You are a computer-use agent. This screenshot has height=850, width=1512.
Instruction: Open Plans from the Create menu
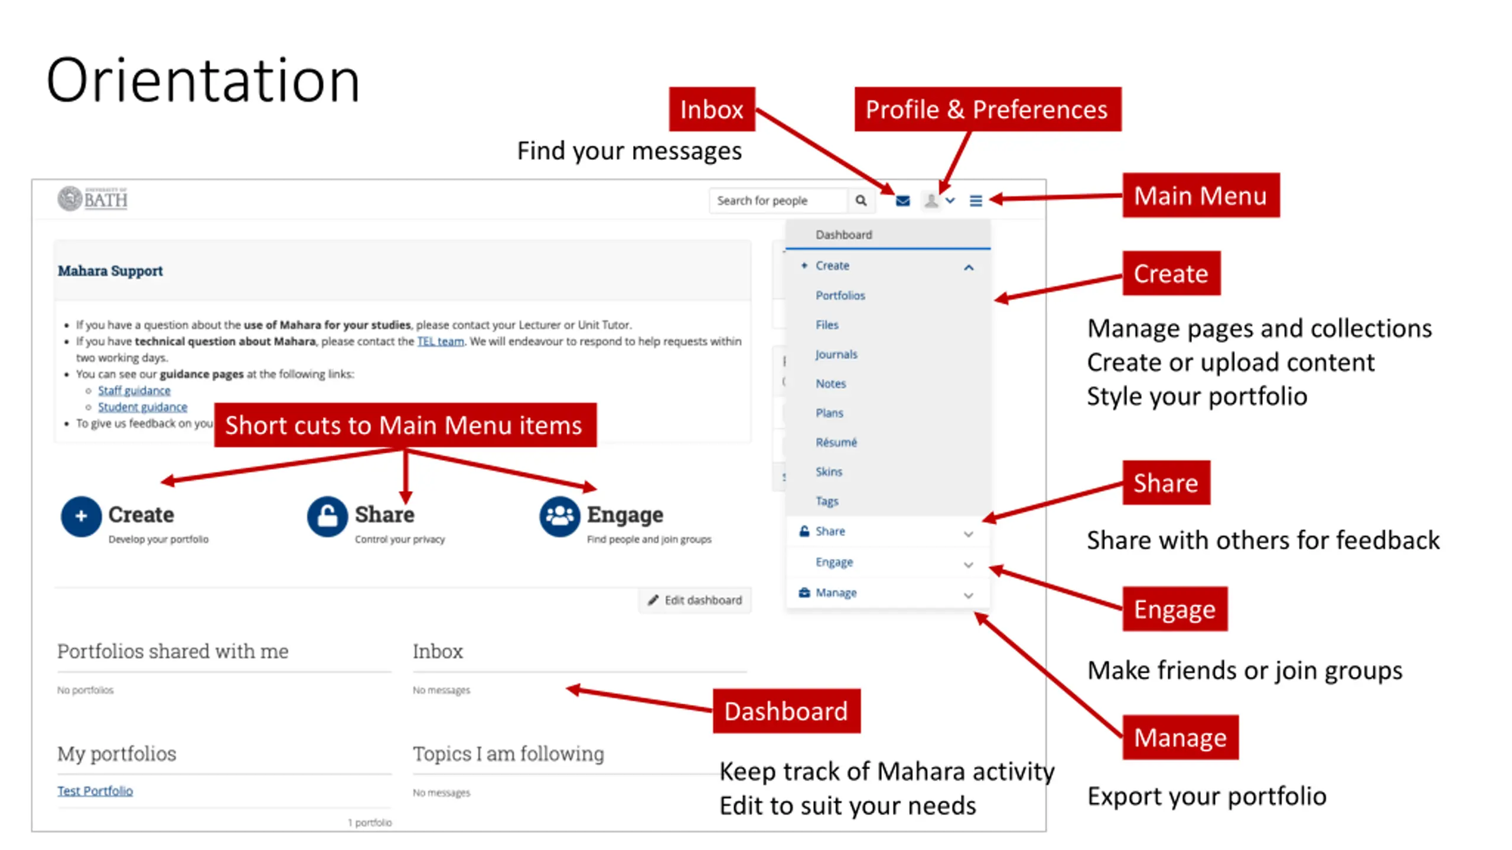[x=829, y=413]
